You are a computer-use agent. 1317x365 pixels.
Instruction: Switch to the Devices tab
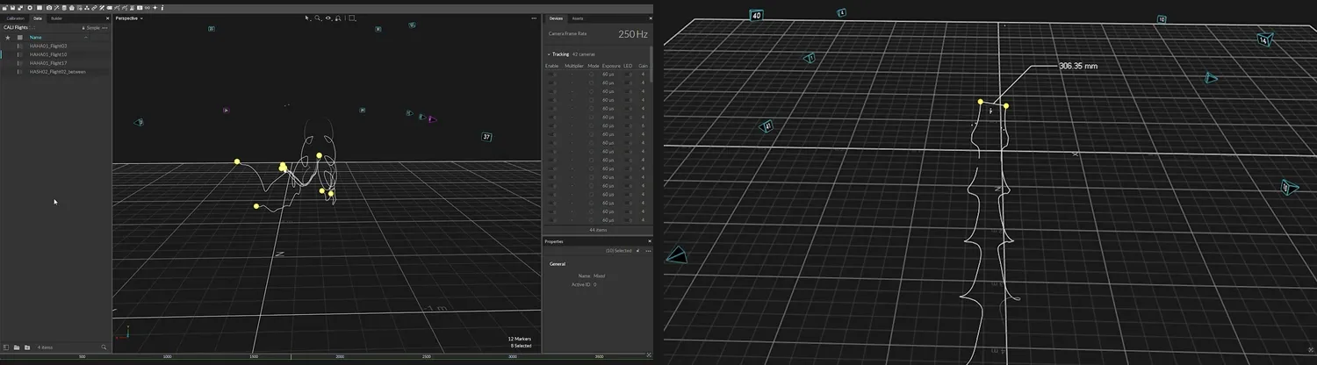(556, 18)
